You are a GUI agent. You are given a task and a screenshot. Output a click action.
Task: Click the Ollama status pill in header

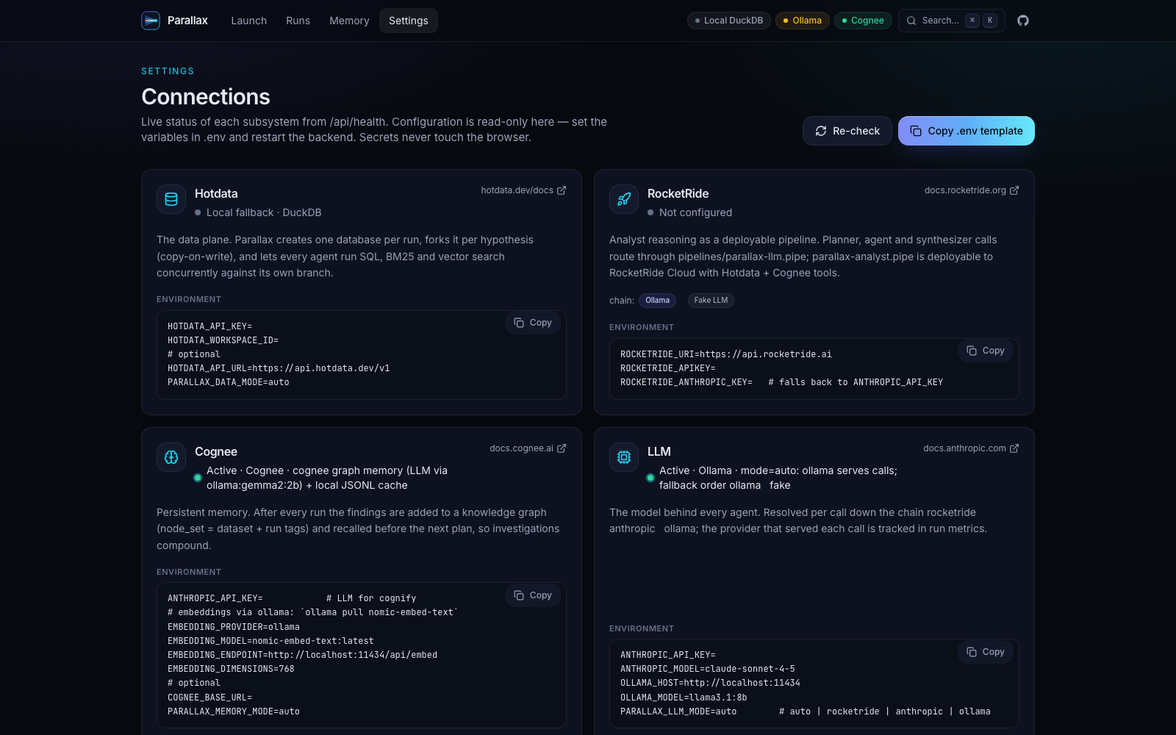(x=803, y=21)
